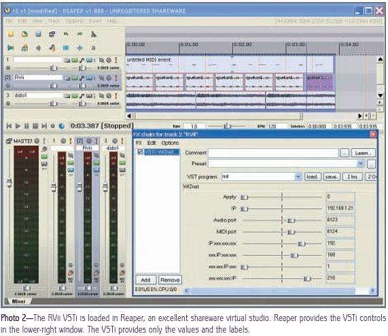Open the blue FX button on track RVii

[x=89, y=78]
